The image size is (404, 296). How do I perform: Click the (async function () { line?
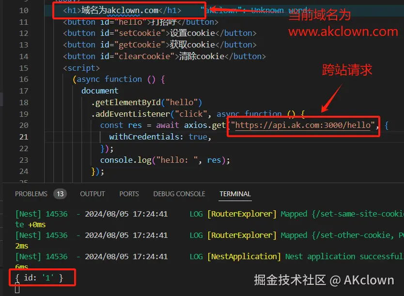point(119,79)
